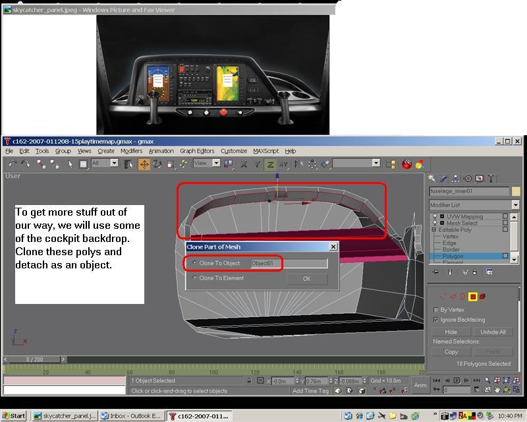
Task: Click the Hide button
Action: (x=451, y=332)
